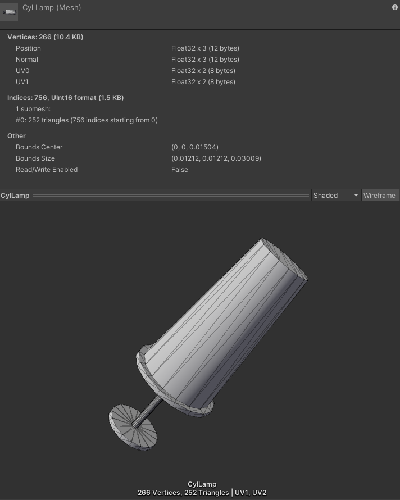
Task: Click the Vertices: 266 section header
Action: (45, 37)
